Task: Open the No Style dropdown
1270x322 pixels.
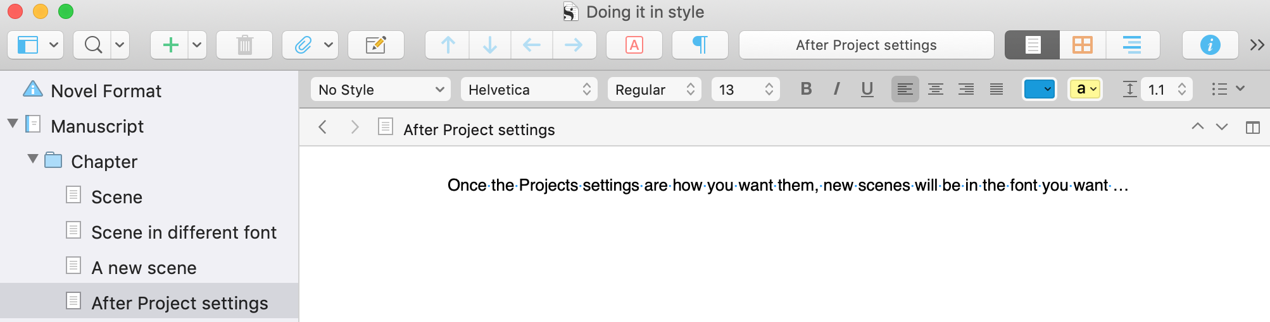Action: [380, 90]
